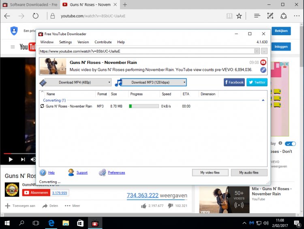Click the blue link icon under the duration
This screenshot has height=229, width=304.
coord(263,70)
